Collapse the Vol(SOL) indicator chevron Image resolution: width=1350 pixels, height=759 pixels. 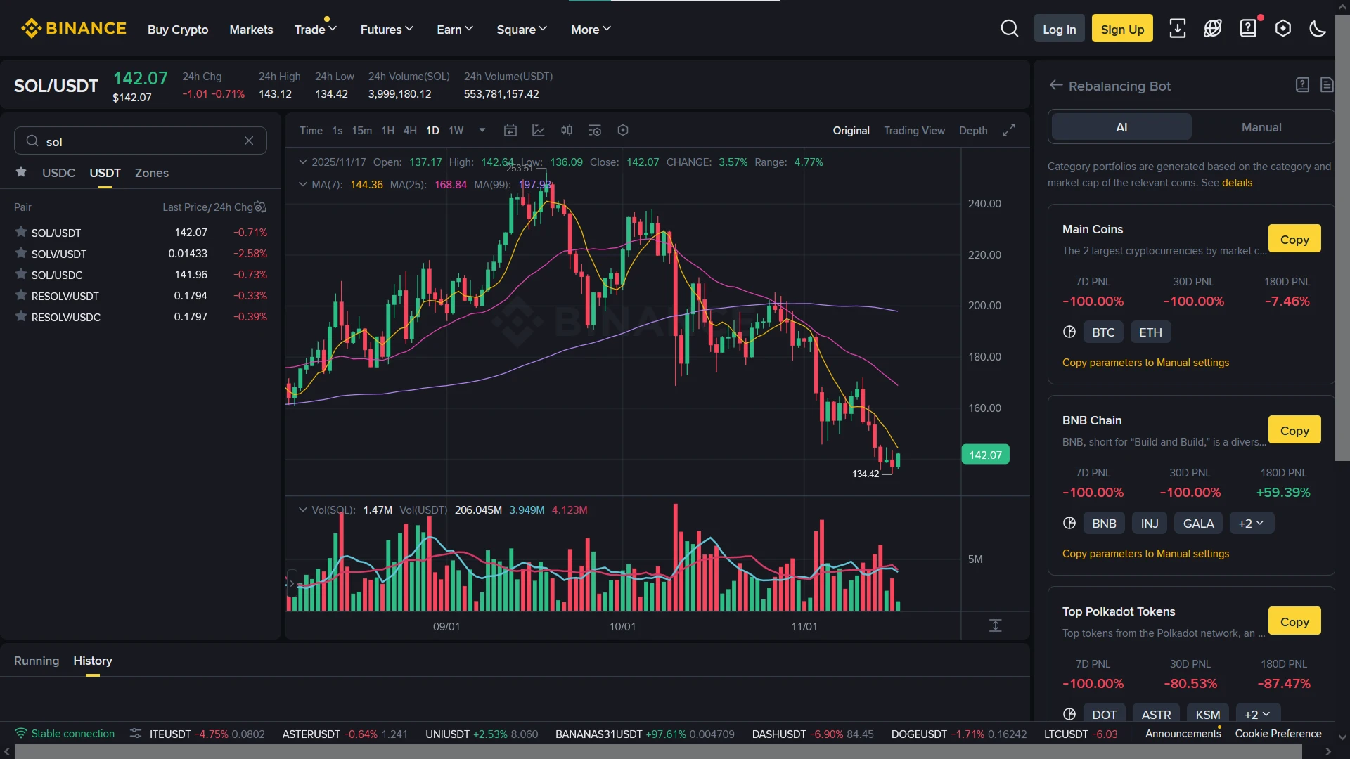pyautogui.click(x=302, y=510)
